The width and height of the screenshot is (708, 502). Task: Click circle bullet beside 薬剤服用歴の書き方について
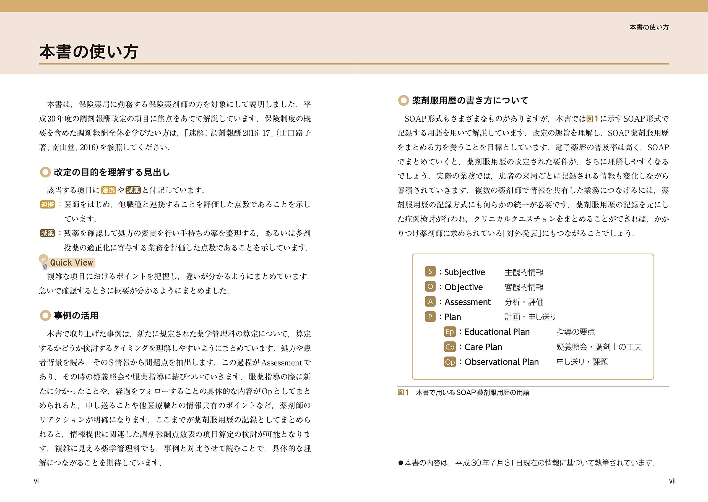pos(403,100)
